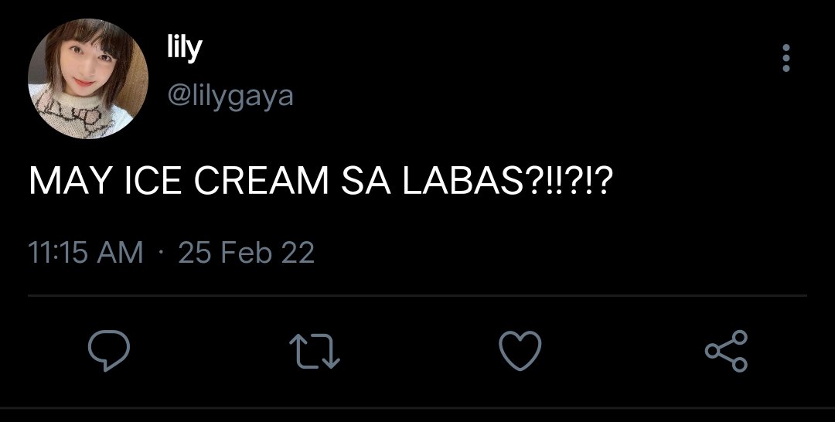This screenshot has height=422, width=835.
Task: Favorite the ice cream tweet
Action: pos(520,350)
